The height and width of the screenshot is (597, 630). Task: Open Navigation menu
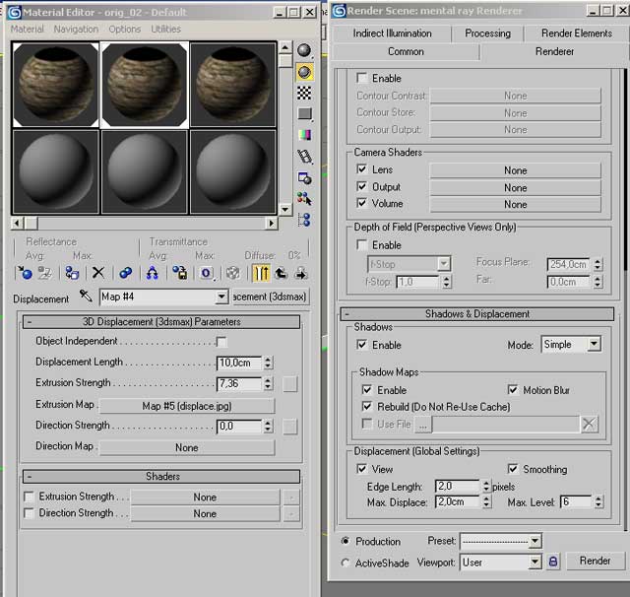[x=76, y=29]
